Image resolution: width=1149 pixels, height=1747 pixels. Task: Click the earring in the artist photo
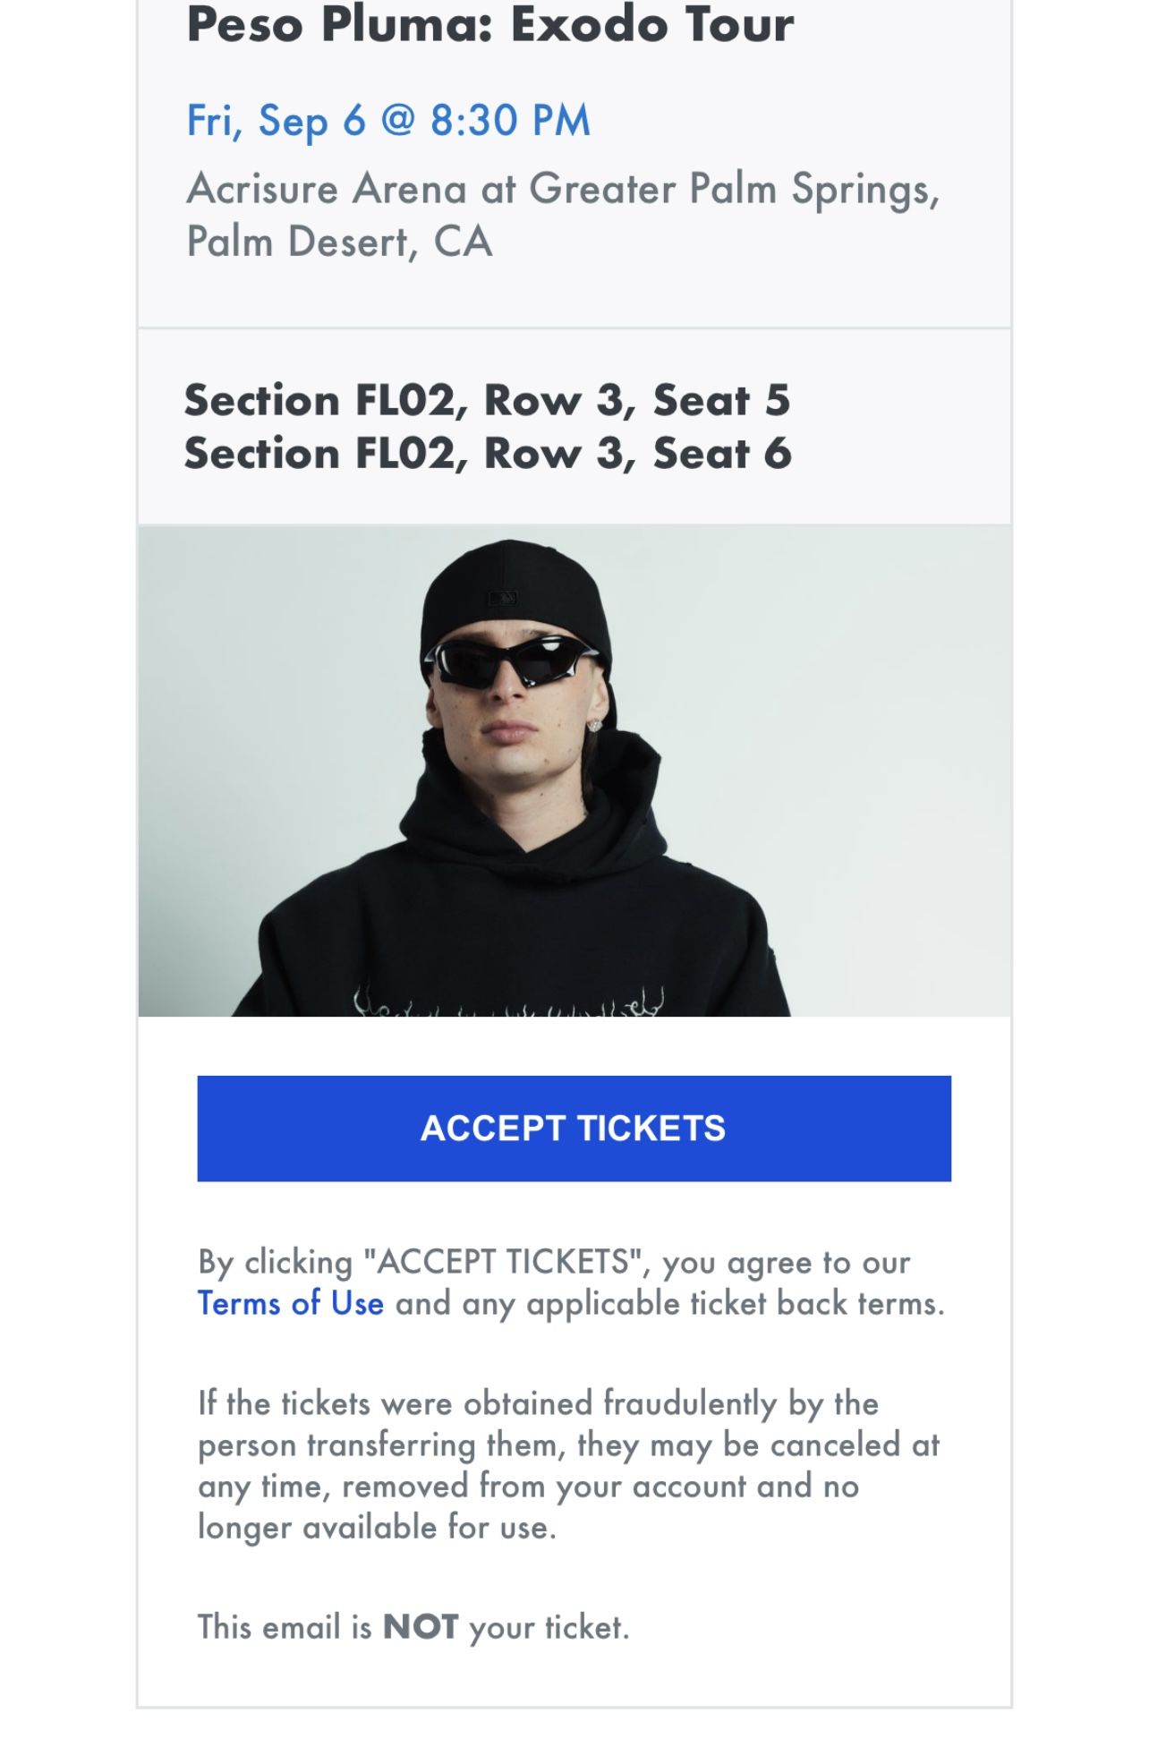[594, 725]
